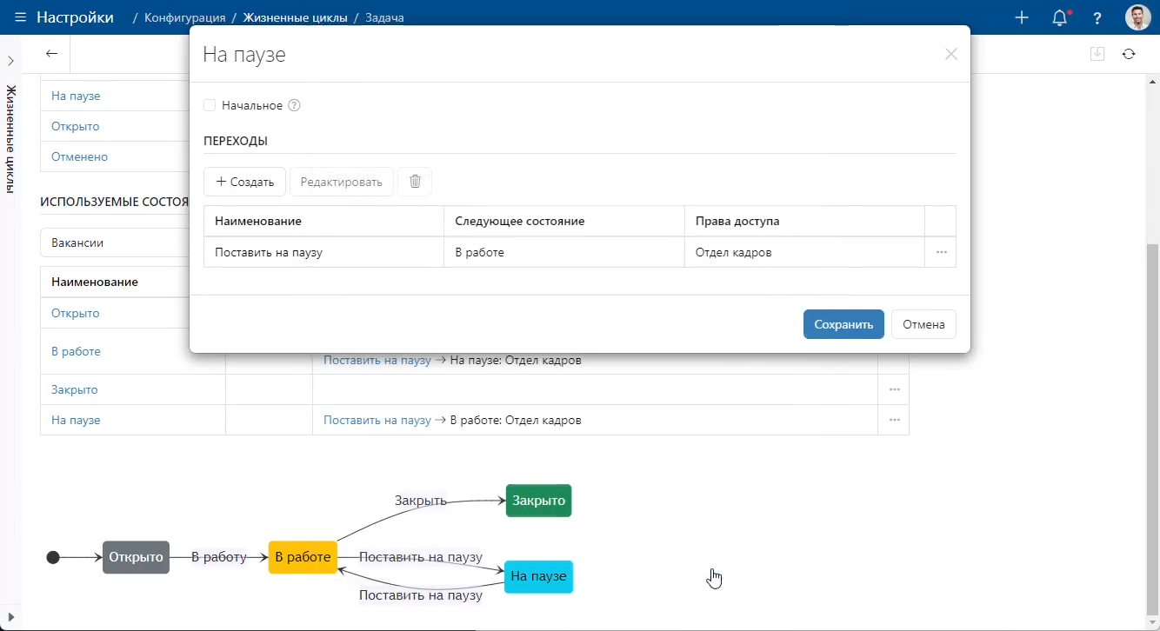Viewport: 1160px width, 631px height.
Task: Expand the left sidebar chevron at top
Action: pos(10,61)
